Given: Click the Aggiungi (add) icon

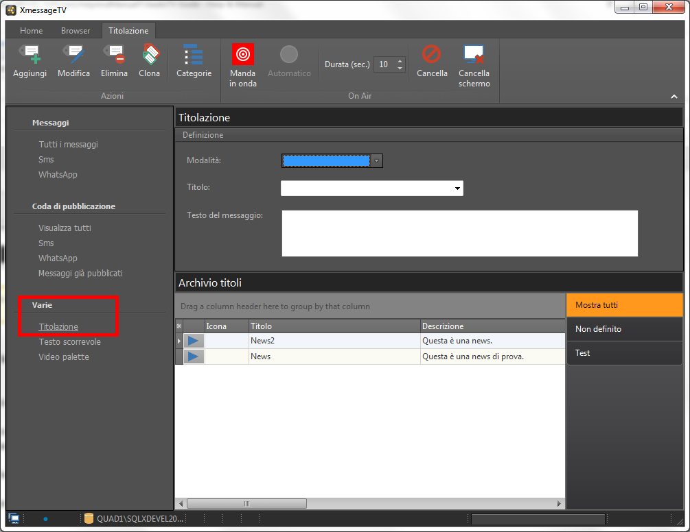Looking at the screenshot, I should (30, 54).
